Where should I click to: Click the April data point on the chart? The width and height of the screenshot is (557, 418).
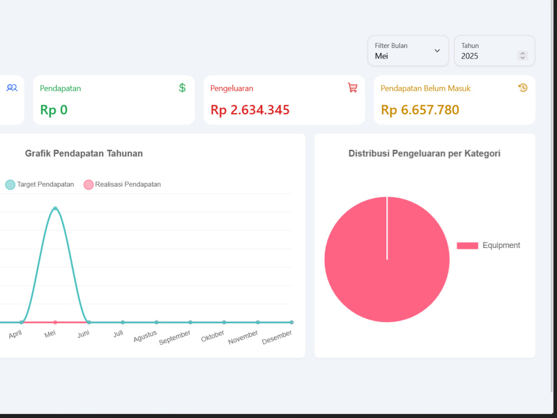click(x=21, y=322)
